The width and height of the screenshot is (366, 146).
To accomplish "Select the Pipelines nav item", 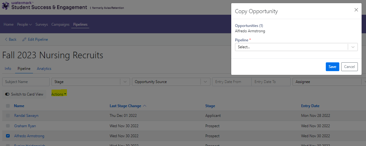I will coord(80,24).
